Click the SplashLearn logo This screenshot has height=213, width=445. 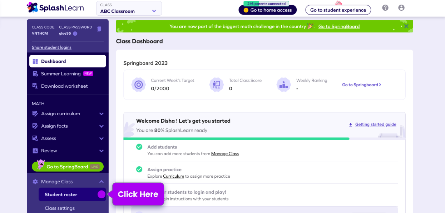(55, 7)
